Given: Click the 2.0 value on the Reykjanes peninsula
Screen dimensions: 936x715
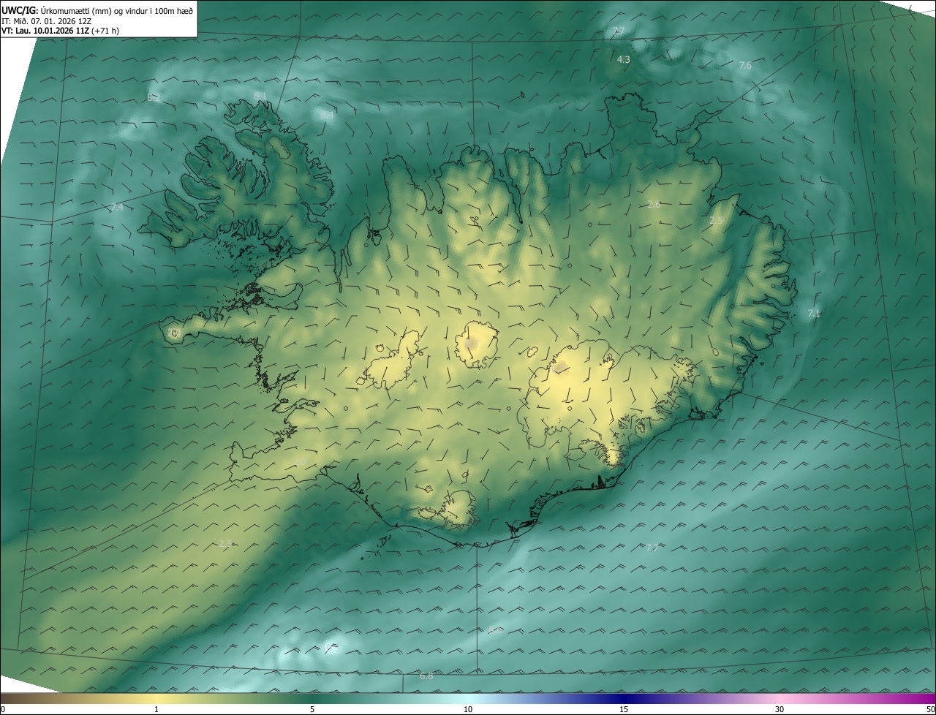Looking at the screenshot, I should click(299, 461).
